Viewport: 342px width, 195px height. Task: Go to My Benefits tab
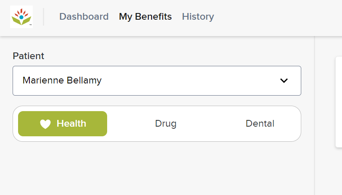pyautogui.click(x=145, y=16)
